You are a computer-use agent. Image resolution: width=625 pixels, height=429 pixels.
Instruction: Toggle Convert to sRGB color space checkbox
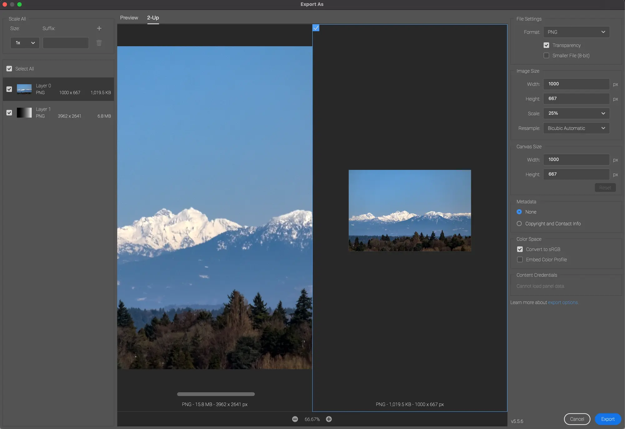pyautogui.click(x=520, y=249)
